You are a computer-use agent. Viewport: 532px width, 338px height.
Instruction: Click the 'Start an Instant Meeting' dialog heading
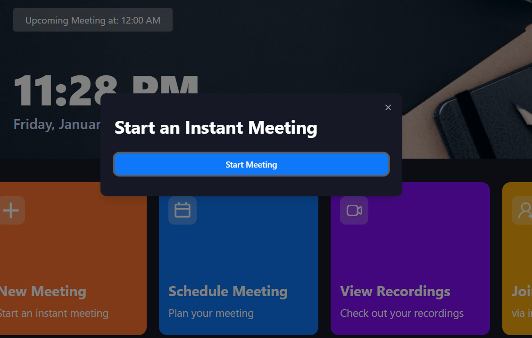tap(216, 128)
